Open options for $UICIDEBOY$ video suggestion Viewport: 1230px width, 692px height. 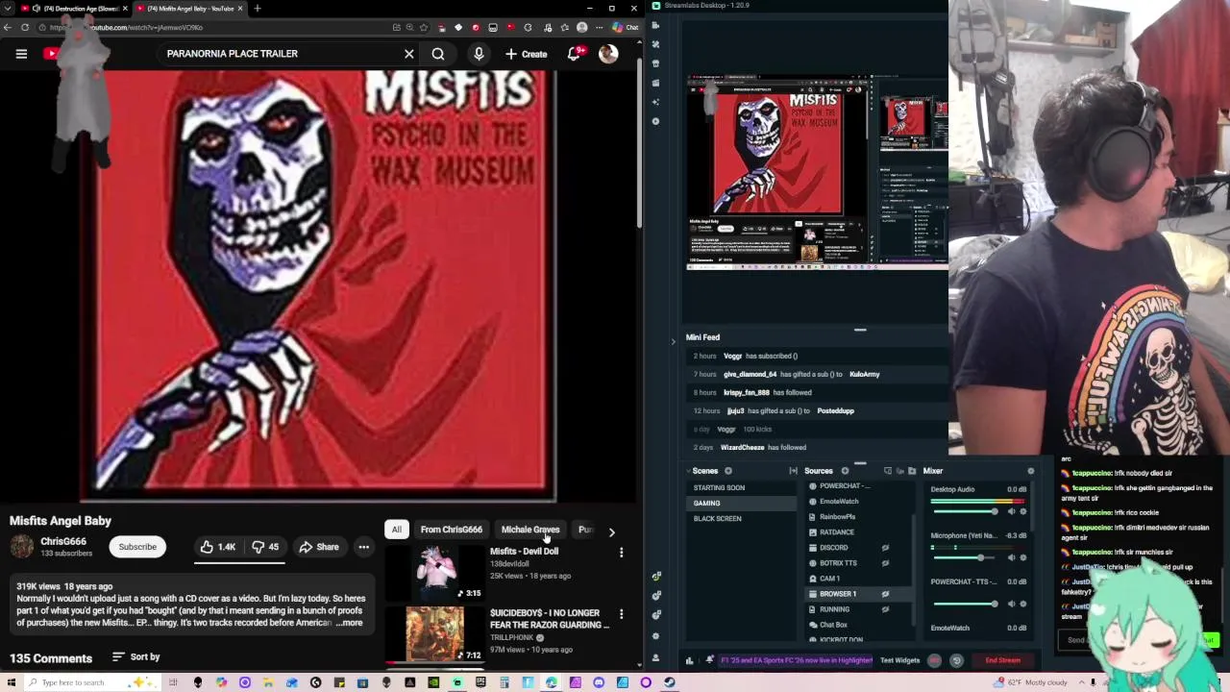point(621,614)
